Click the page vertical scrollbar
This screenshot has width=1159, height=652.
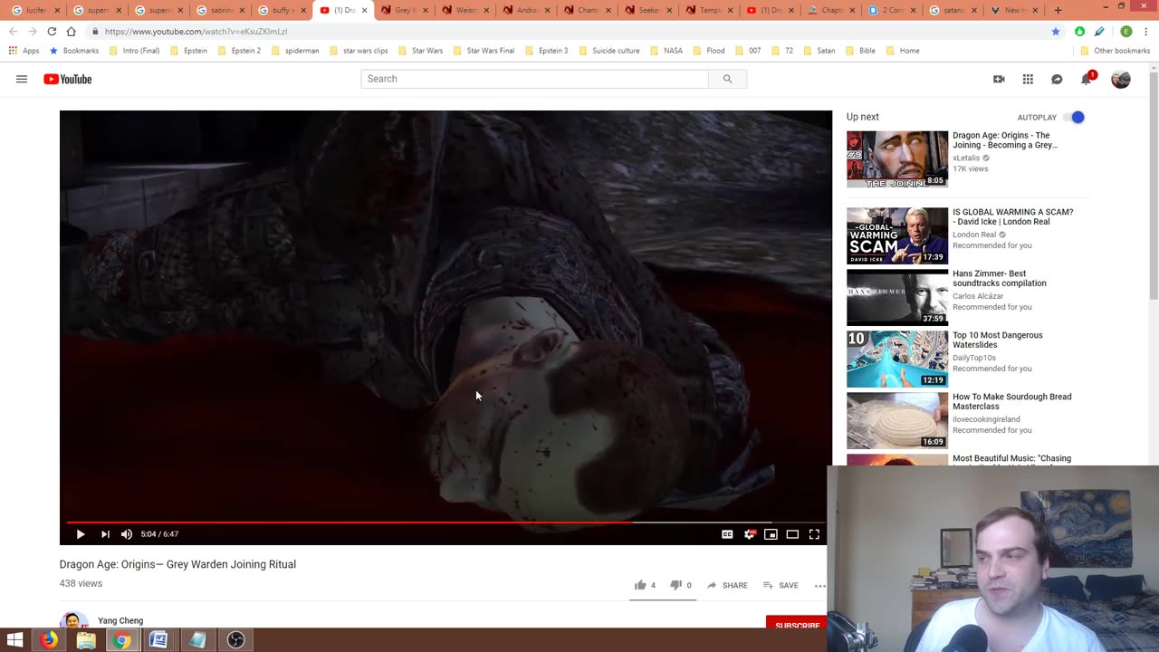[1154, 186]
